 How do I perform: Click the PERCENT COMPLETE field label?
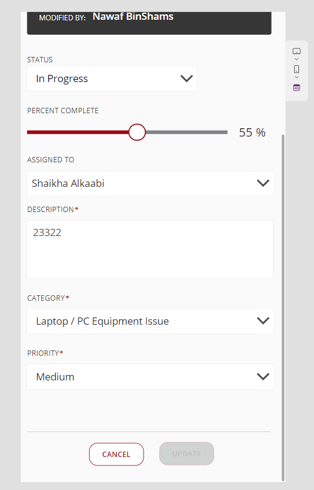[x=63, y=111]
